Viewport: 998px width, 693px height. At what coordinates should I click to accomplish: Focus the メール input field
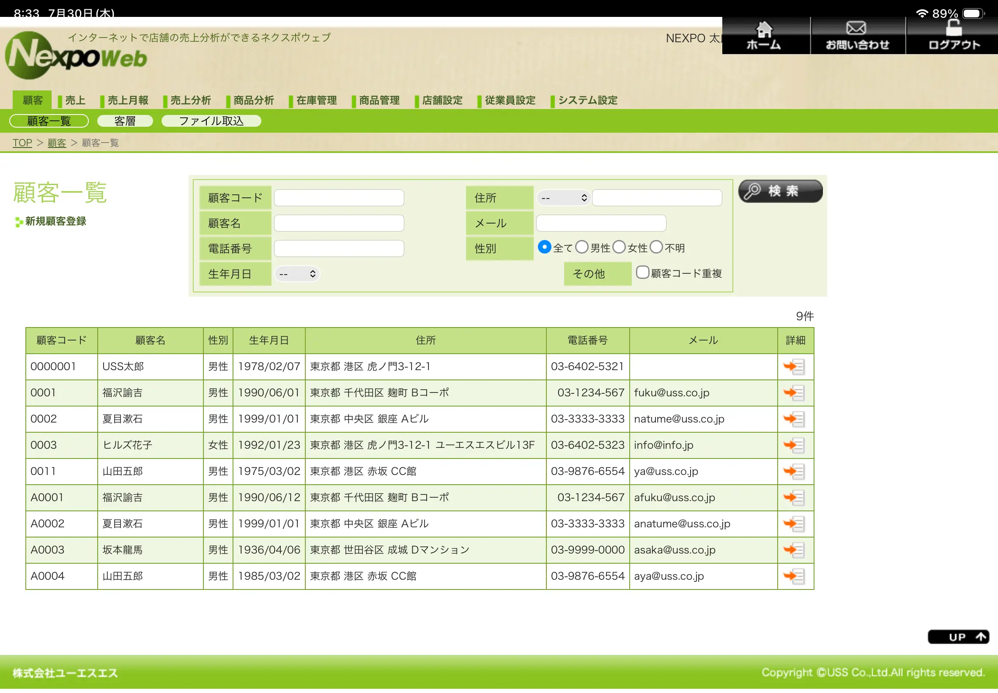tap(601, 223)
